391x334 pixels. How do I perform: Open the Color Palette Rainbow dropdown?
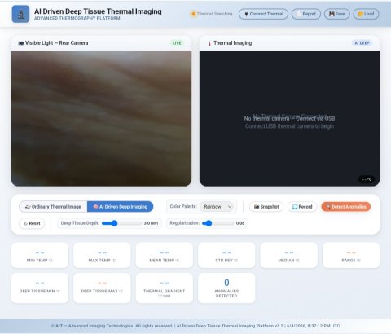(217, 207)
